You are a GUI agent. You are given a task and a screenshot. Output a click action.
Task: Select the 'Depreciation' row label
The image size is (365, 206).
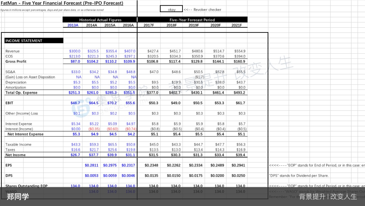point(16,82)
